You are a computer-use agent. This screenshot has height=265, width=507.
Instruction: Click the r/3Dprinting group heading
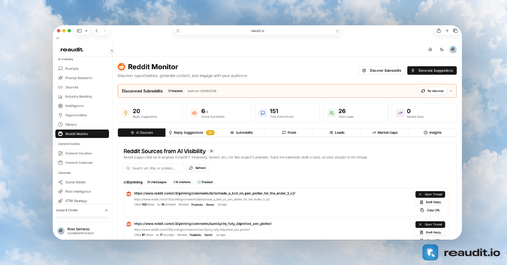click(133, 182)
